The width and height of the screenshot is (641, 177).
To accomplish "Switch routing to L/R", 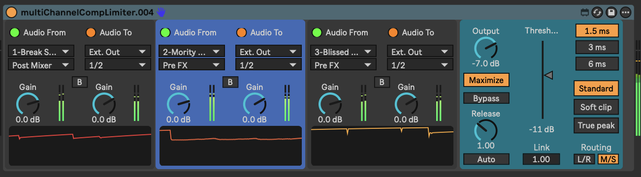I will coord(584,159).
